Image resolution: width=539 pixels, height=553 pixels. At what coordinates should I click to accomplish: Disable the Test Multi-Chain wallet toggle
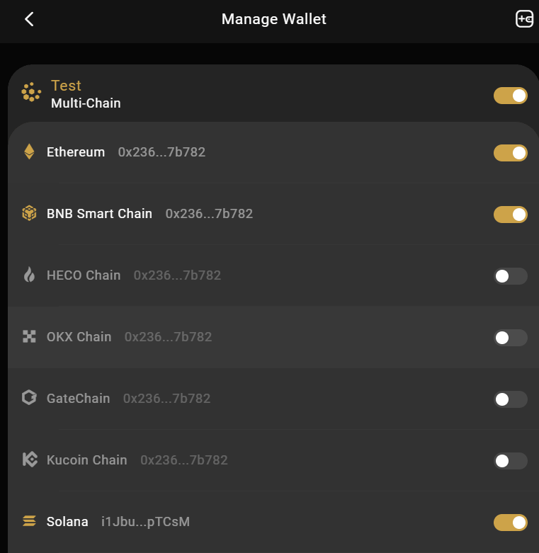point(510,96)
